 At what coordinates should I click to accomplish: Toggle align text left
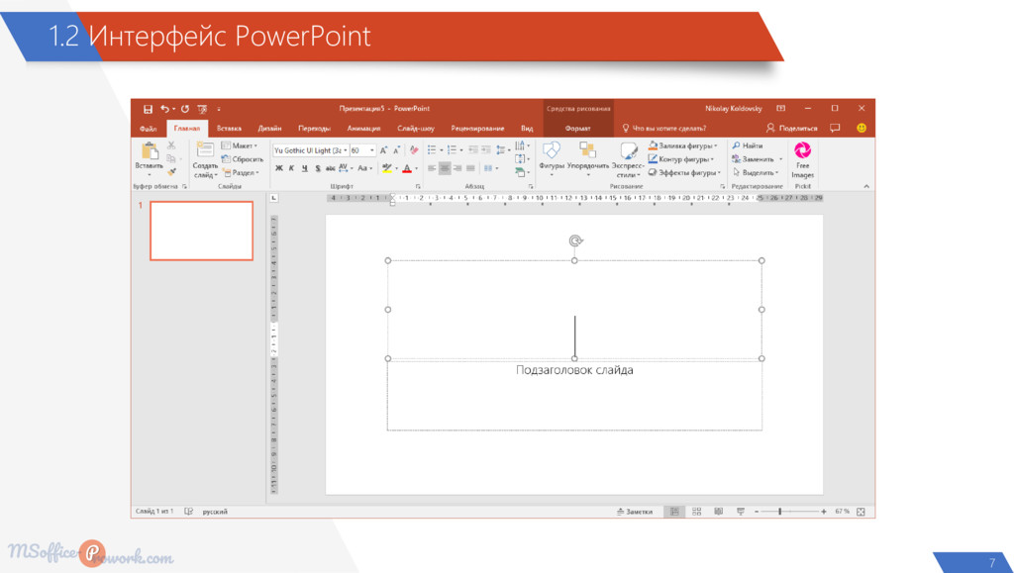432,168
